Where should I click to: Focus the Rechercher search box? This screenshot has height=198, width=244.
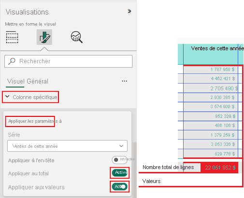pyautogui.click(x=69, y=61)
